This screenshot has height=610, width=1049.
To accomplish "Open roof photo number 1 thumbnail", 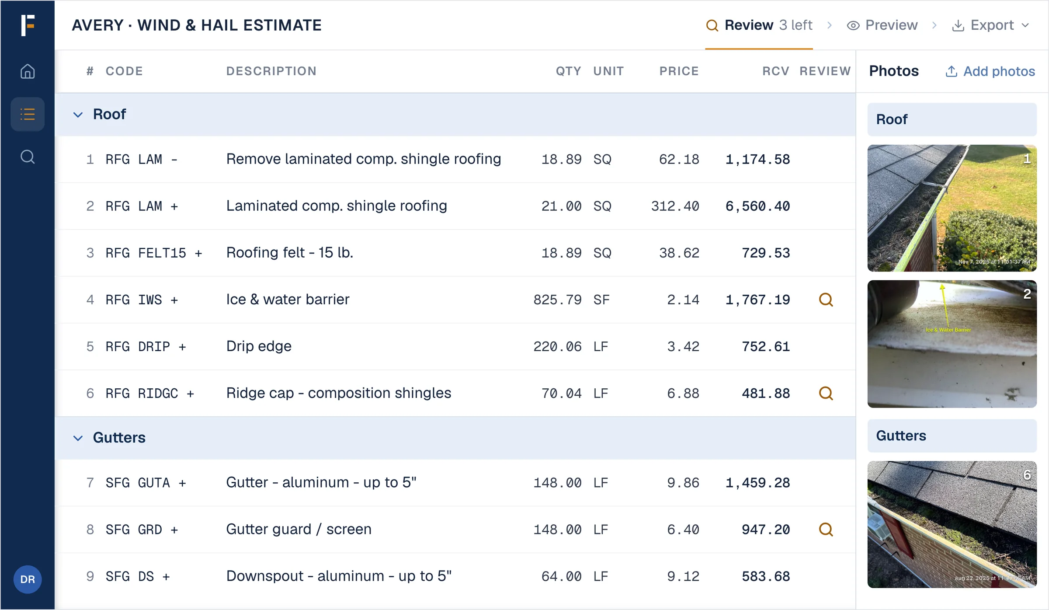I will pyautogui.click(x=952, y=208).
